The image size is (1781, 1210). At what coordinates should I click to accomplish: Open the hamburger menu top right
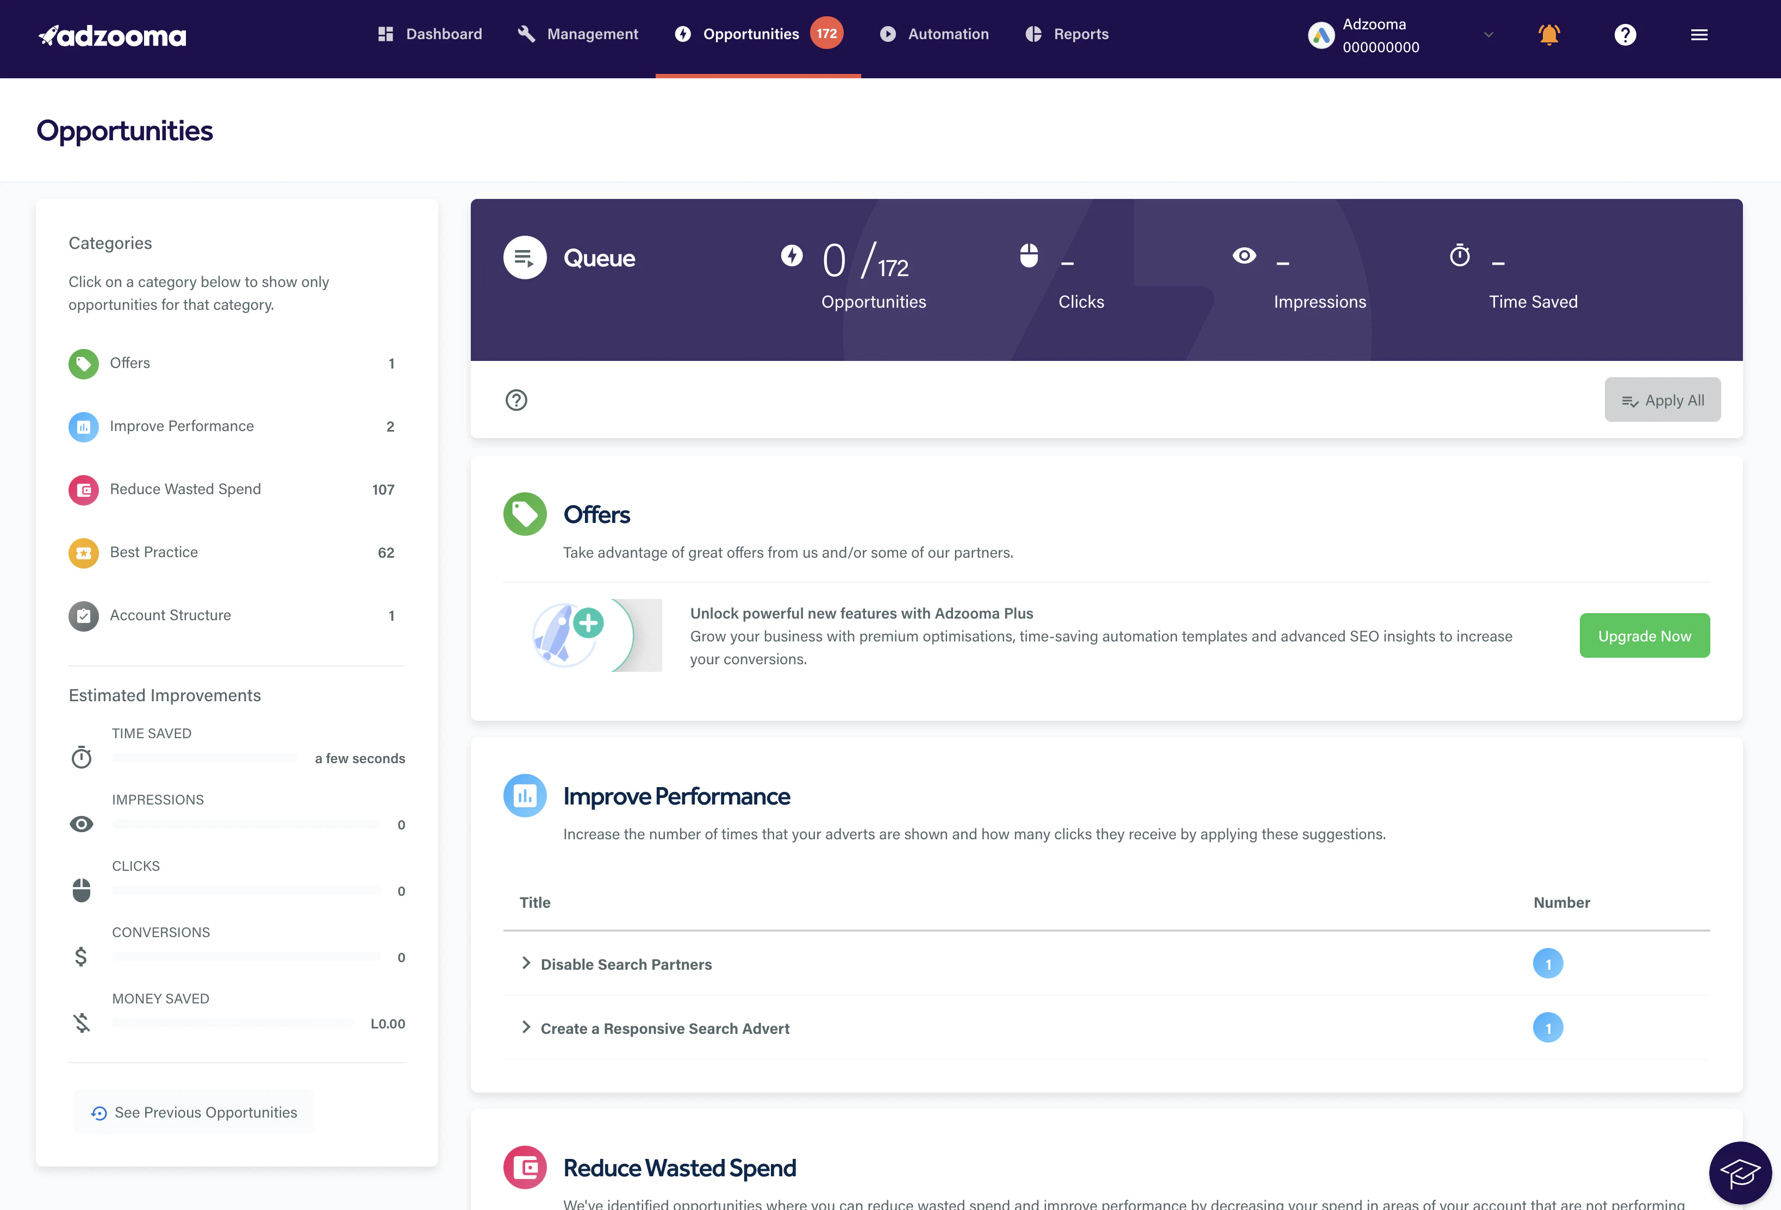1698,34
